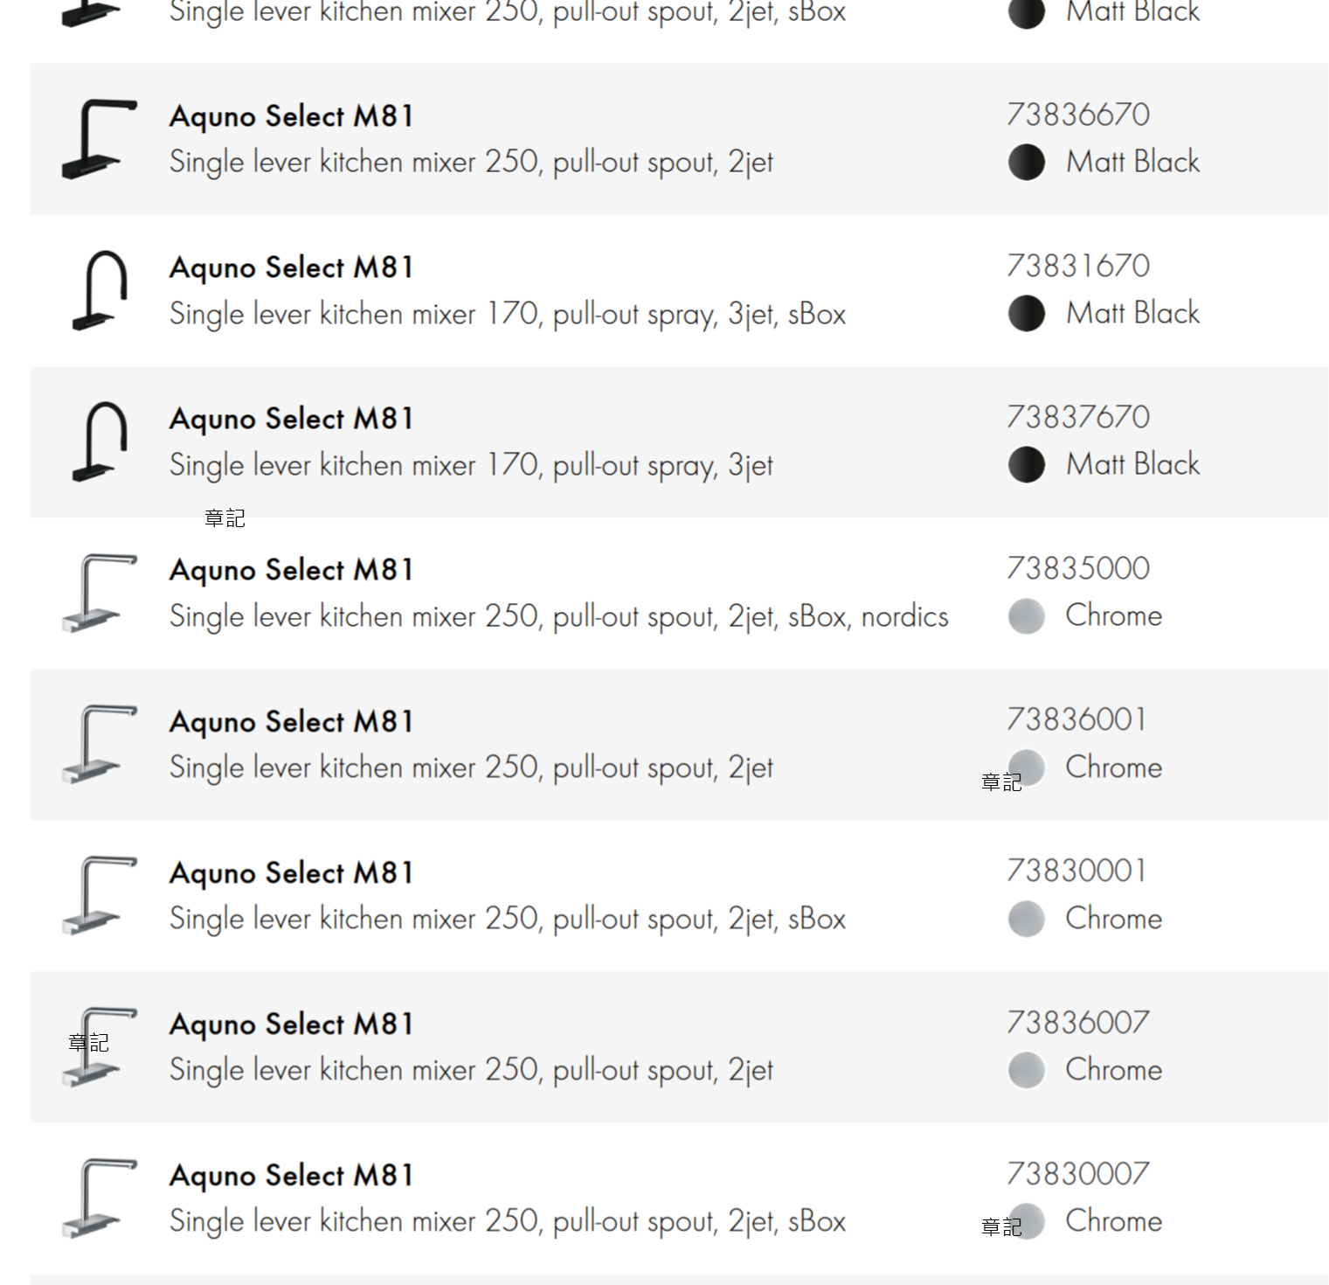Open the arched faucet image for 73837670
Image resolution: width=1329 pixels, height=1285 pixels.
99,441
